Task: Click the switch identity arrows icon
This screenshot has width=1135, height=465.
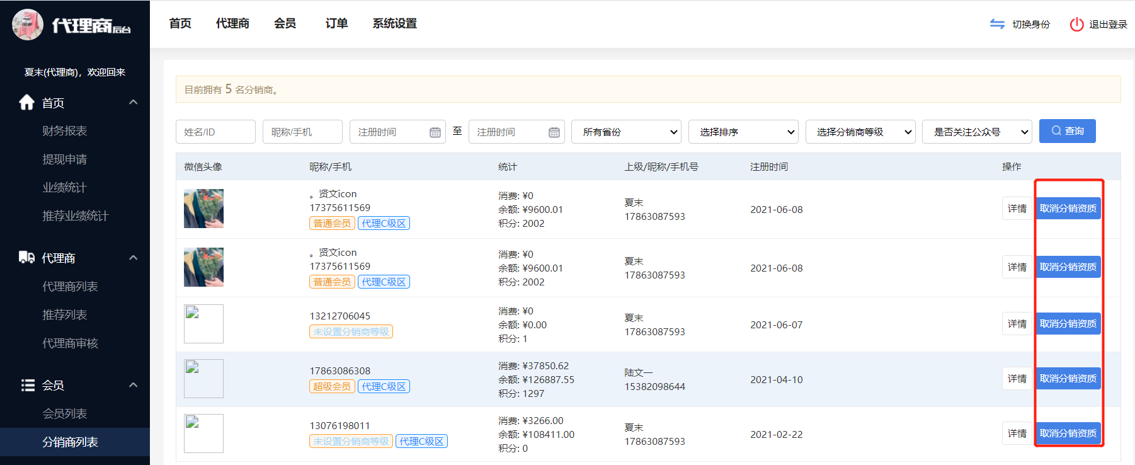Action: pyautogui.click(x=997, y=24)
